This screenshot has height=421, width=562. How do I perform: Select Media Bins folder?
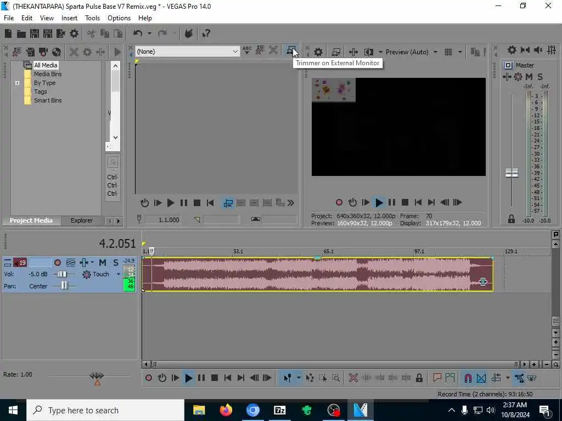coord(48,74)
